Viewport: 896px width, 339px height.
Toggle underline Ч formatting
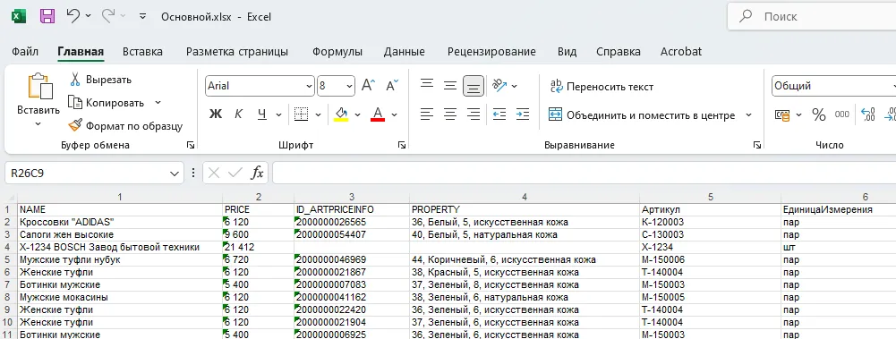(261, 114)
